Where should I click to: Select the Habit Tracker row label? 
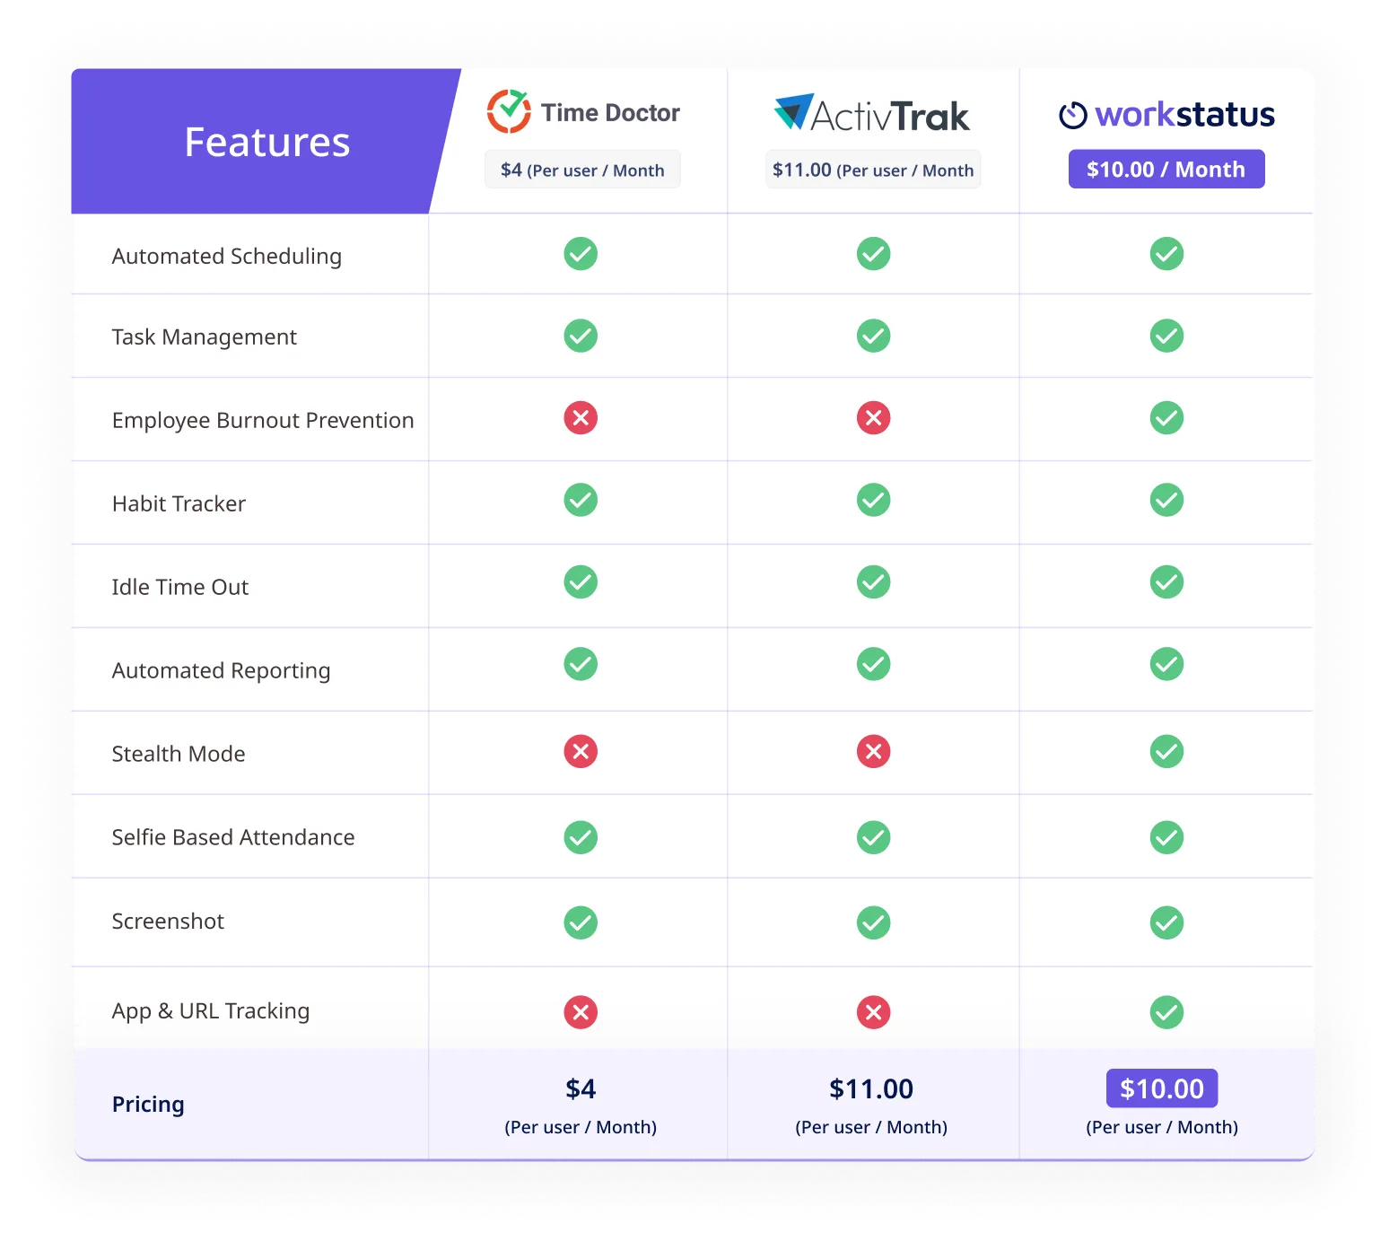(x=179, y=503)
